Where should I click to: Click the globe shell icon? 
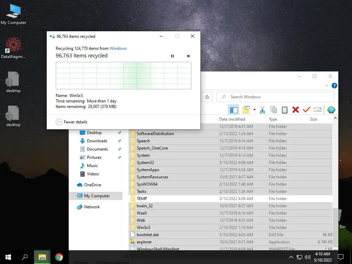(x=331, y=110)
